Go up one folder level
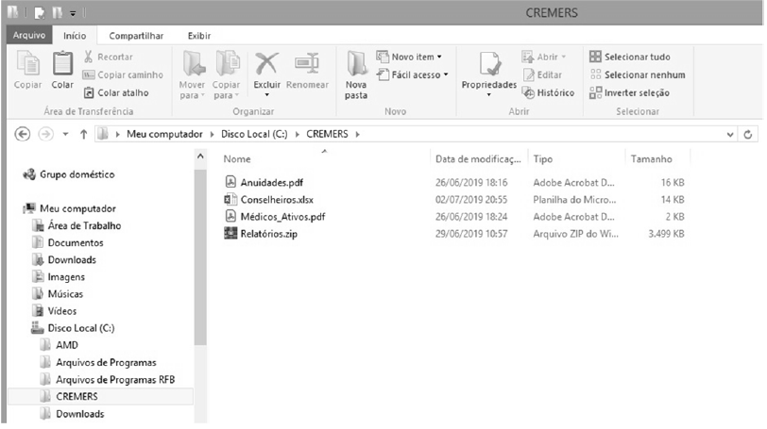 pos(84,134)
